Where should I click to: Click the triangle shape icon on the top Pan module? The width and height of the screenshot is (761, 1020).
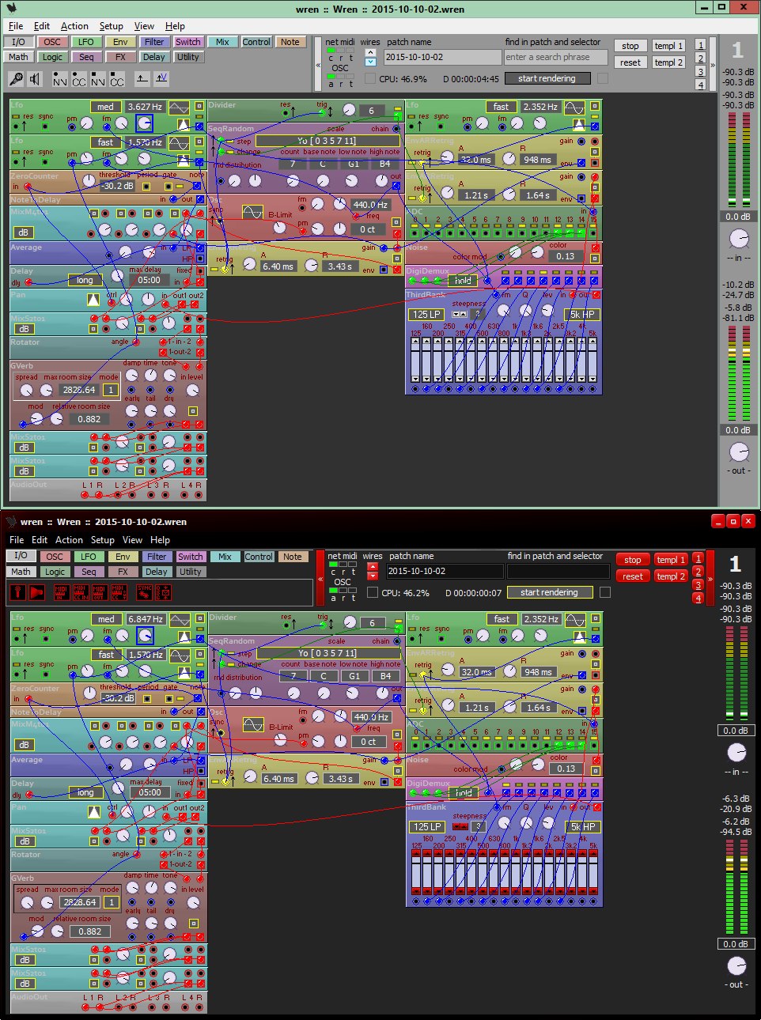(93, 299)
